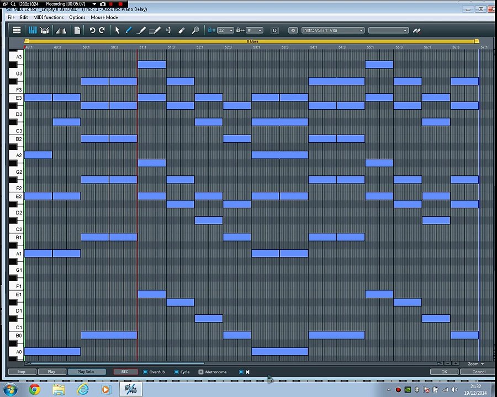497x397 pixels.
Task: Show the velocity bars editor
Action: (x=61, y=30)
